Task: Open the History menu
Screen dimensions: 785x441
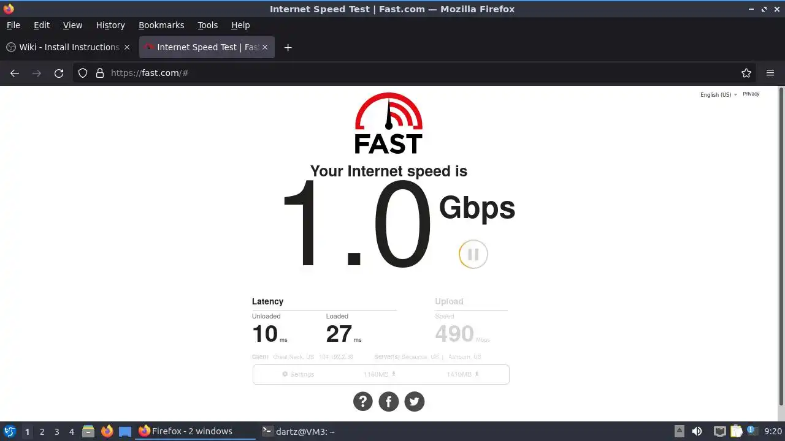Action: point(110,25)
